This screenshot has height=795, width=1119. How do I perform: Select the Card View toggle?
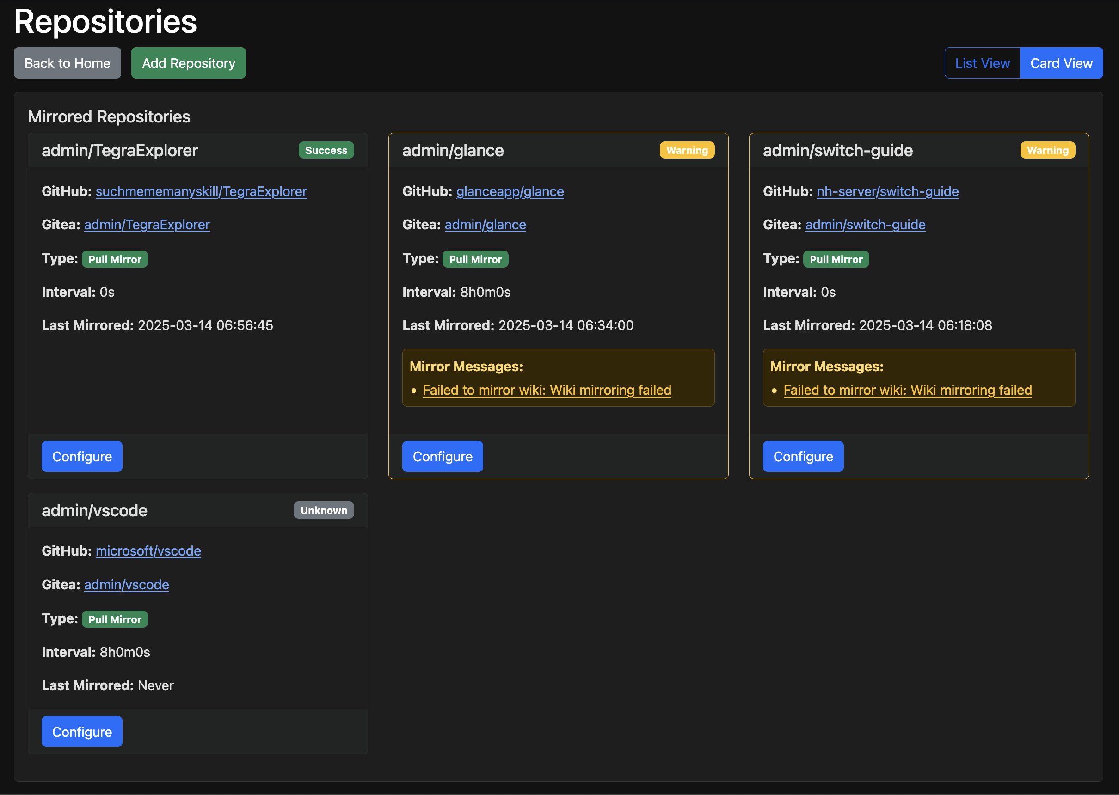pyautogui.click(x=1061, y=63)
